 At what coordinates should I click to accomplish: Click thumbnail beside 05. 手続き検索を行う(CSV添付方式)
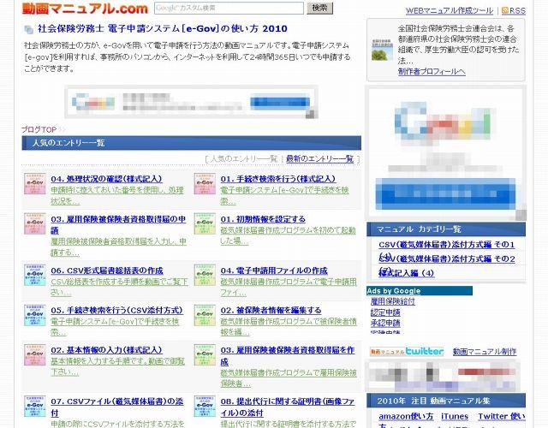click(x=34, y=315)
